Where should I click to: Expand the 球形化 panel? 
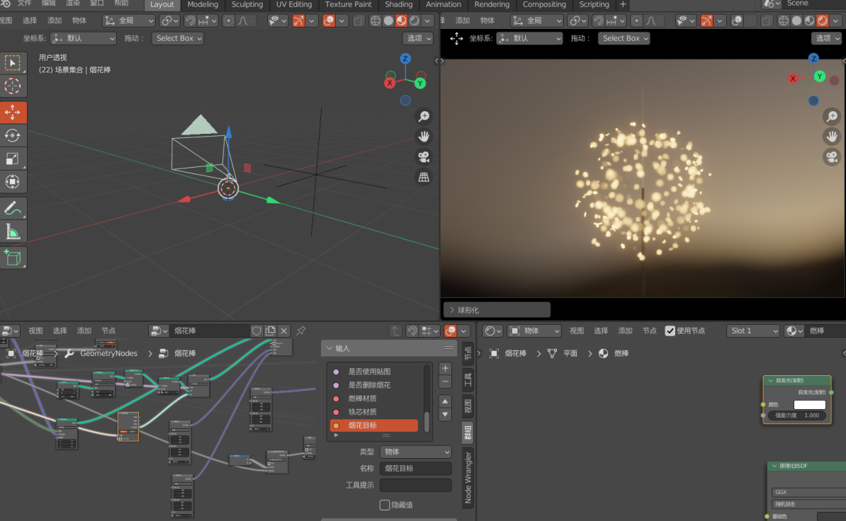click(497, 310)
